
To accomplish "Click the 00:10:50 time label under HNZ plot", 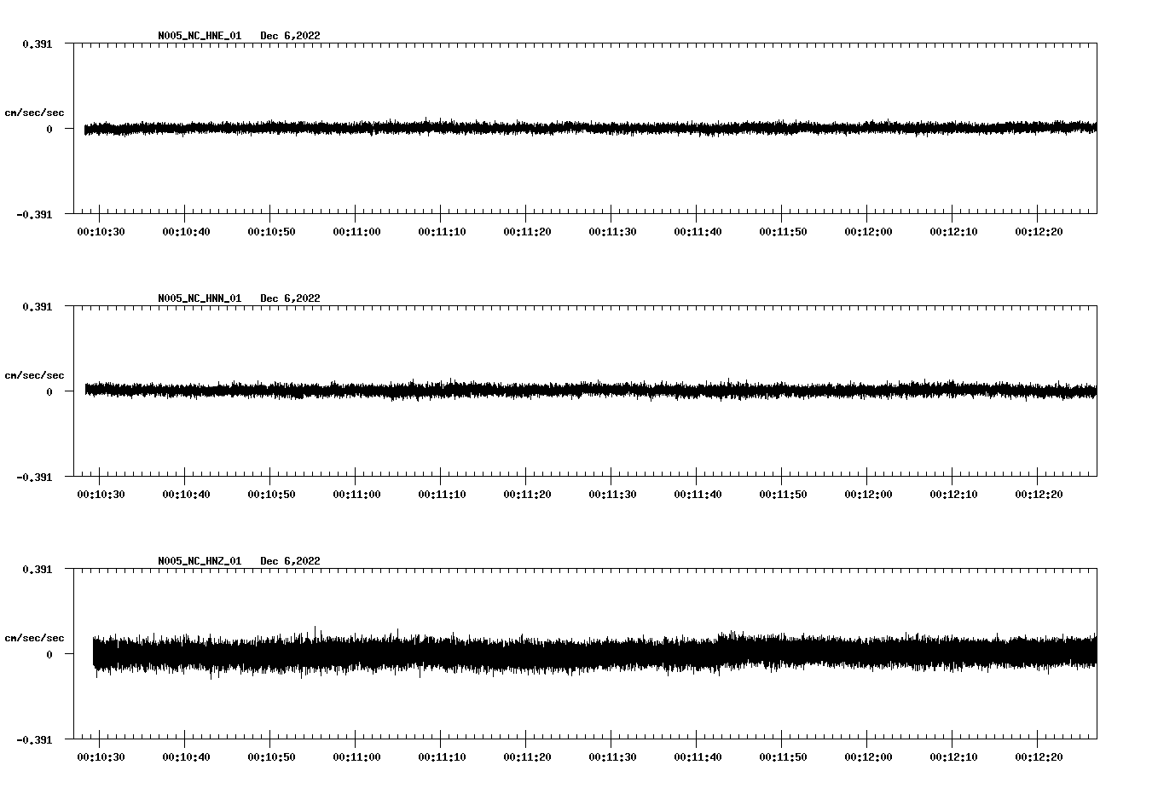I will click(271, 757).
